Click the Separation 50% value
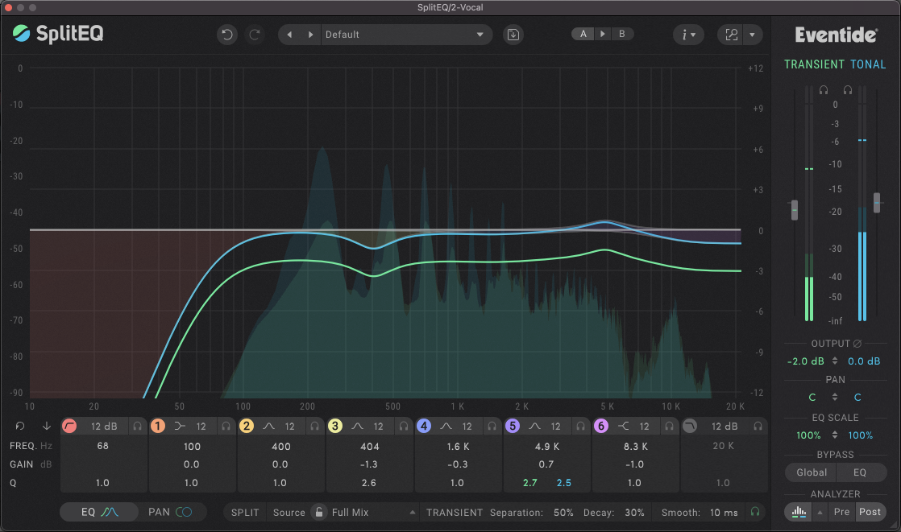The image size is (901, 532). point(563,513)
